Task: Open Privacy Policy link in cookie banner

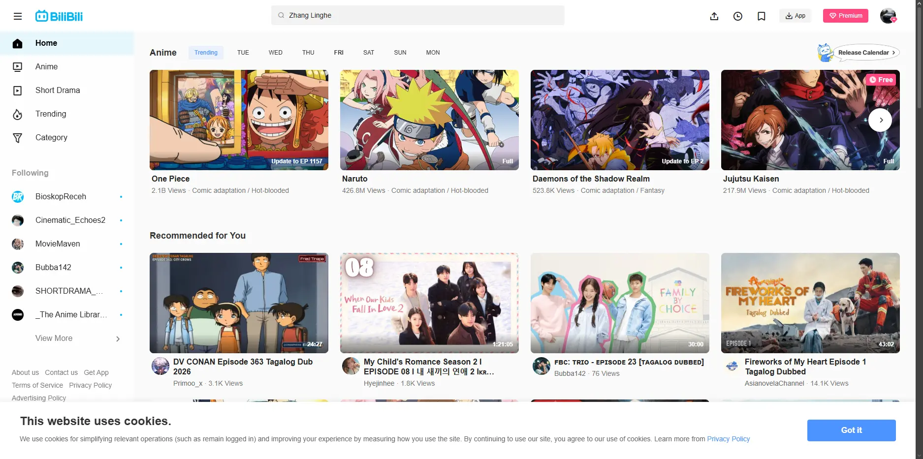Action: pyautogui.click(x=729, y=439)
